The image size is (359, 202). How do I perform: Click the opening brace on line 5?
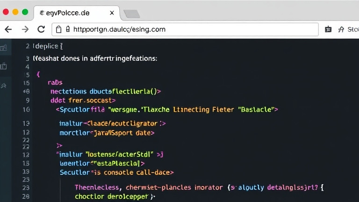pos(38,74)
